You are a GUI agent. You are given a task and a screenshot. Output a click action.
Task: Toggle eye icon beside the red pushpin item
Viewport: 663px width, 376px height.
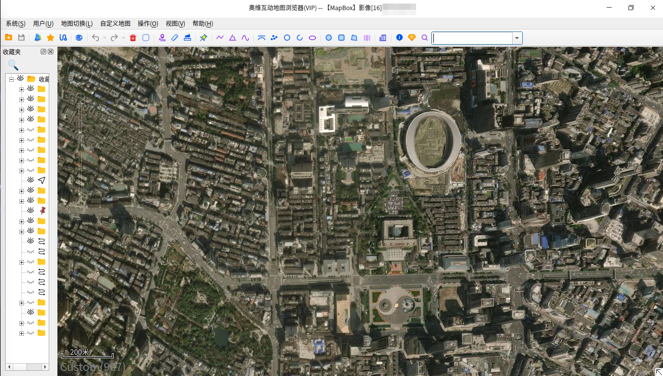click(x=30, y=210)
